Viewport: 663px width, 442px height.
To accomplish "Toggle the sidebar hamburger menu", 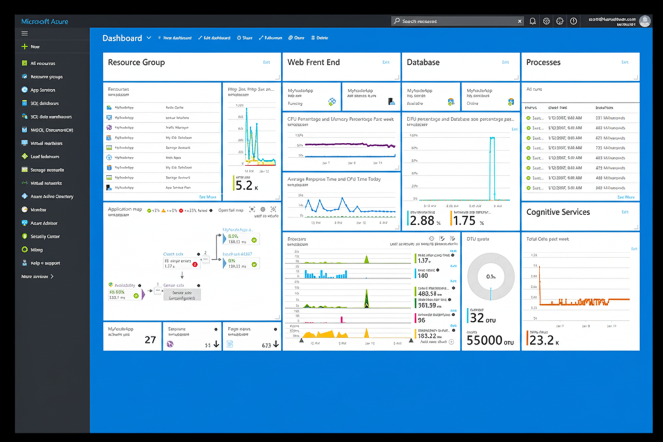I will (x=24, y=33).
